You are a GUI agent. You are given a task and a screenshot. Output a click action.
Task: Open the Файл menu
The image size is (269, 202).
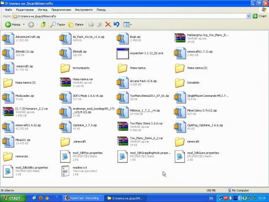coord(8,10)
